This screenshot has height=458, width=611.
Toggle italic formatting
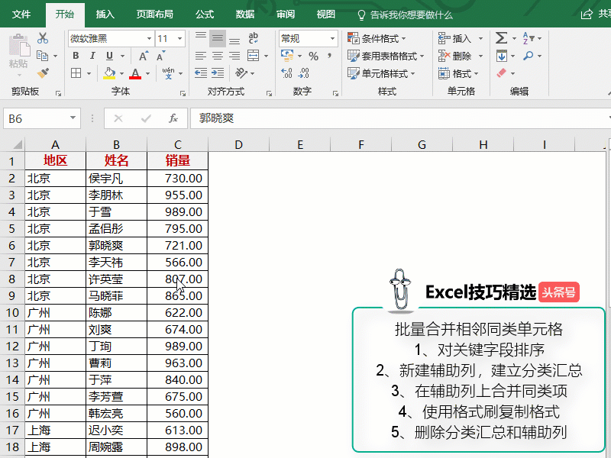(92, 56)
